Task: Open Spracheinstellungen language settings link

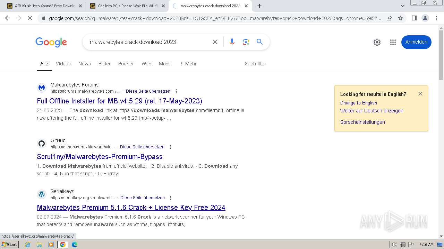Action: [362, 122]
